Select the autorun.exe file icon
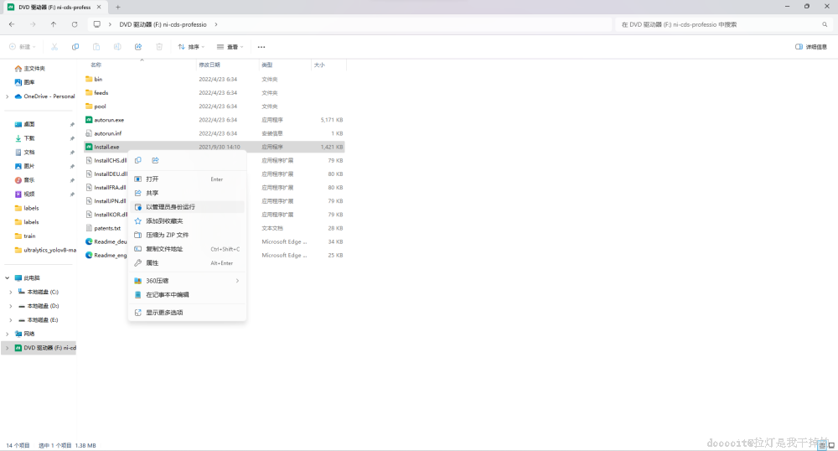This screenshot has width=838, height=451. click(90, 120)
